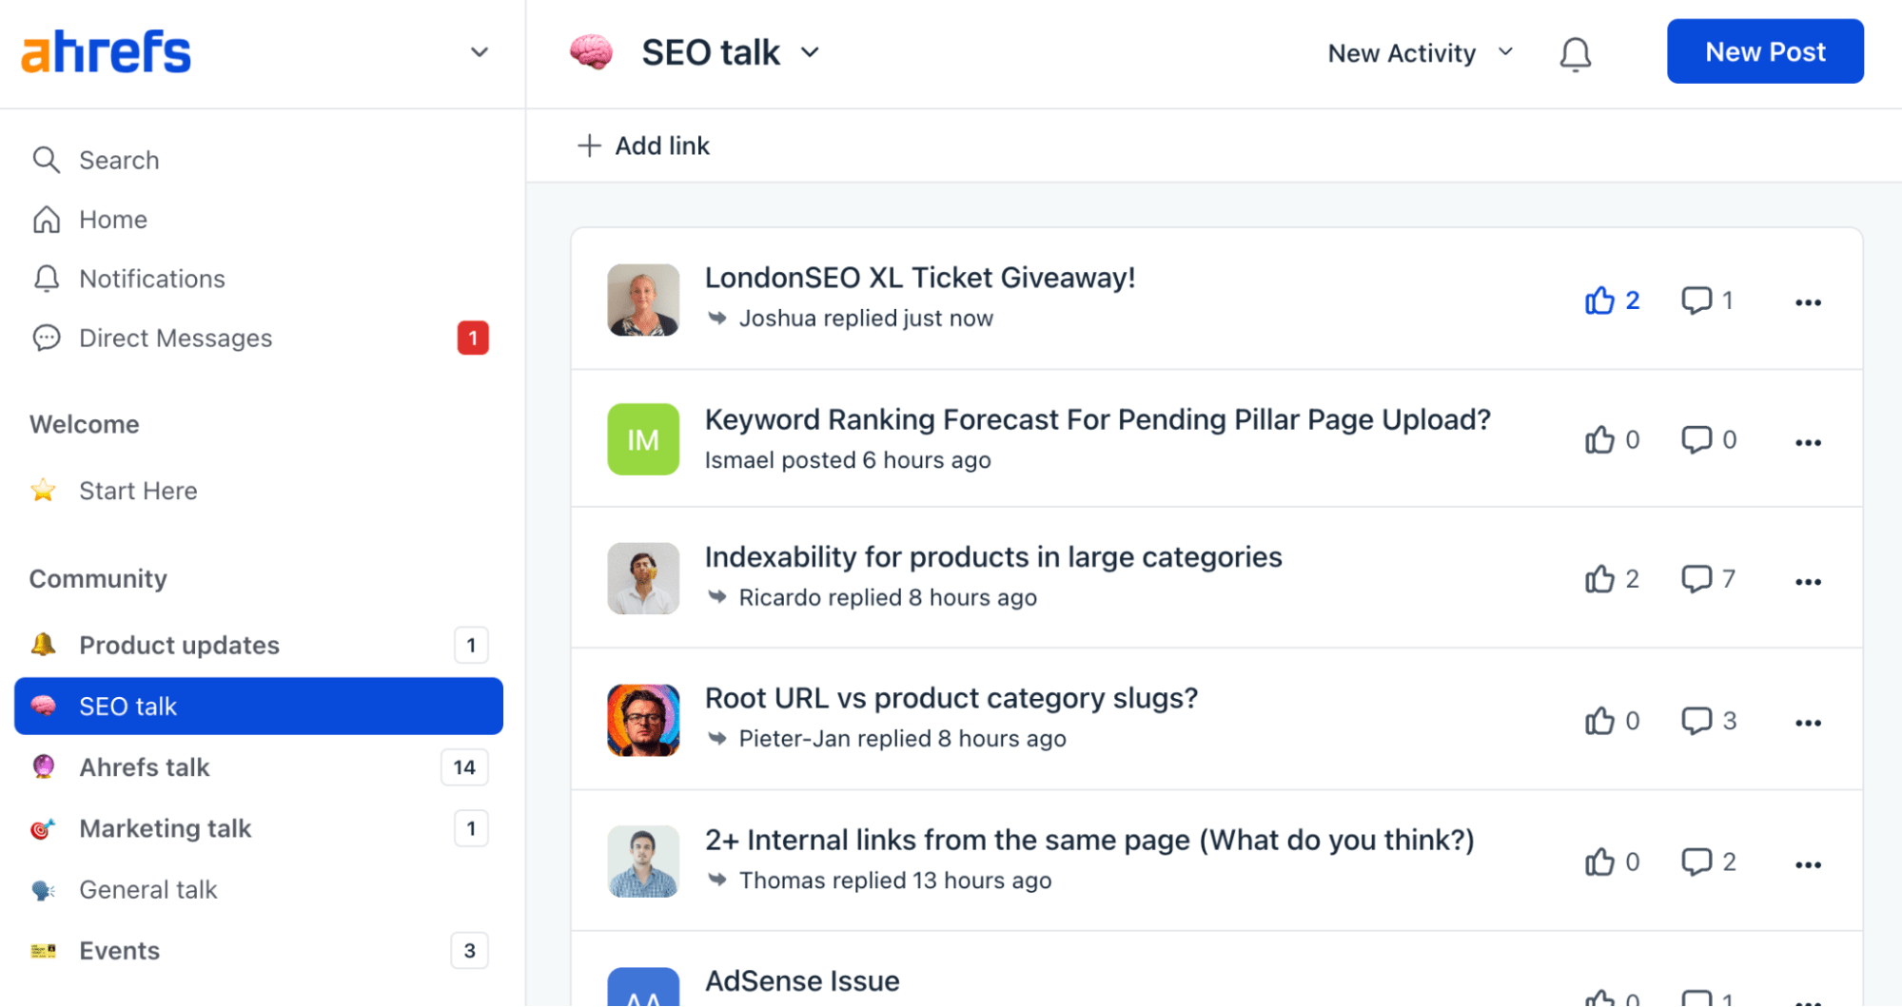Open Direct Messages with unread badge

point(175,338)
